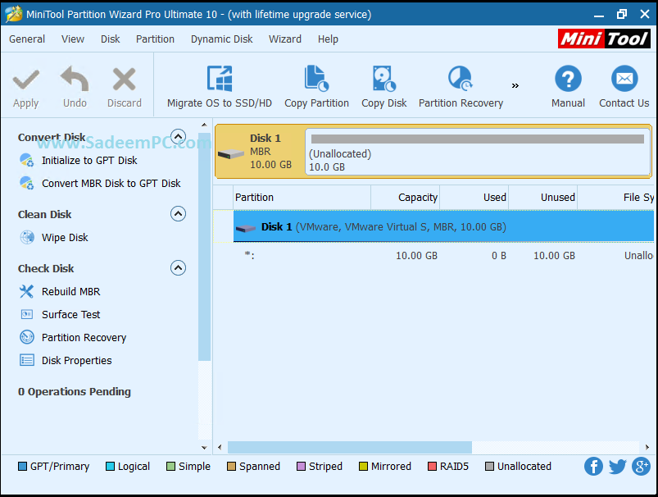Collapse the Check Disk section
The height and width of the screenshot is (497, 658).
[x=178, y=267]
